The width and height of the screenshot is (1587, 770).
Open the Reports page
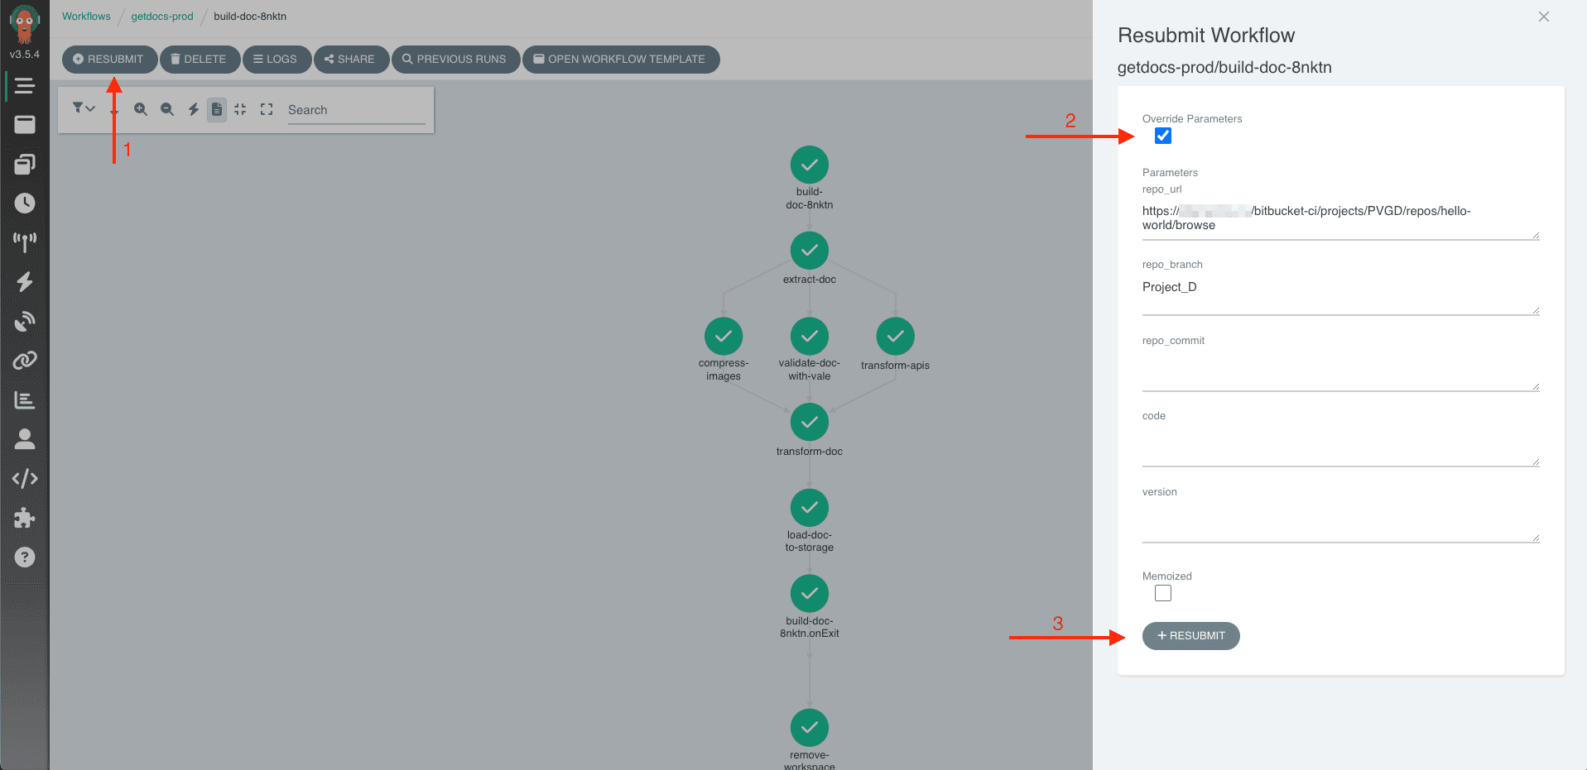pyautogui.click(x=25, y=399)
